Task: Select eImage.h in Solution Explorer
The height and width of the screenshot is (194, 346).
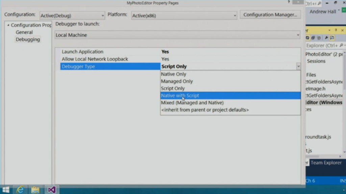Action: tap(316, 89)
